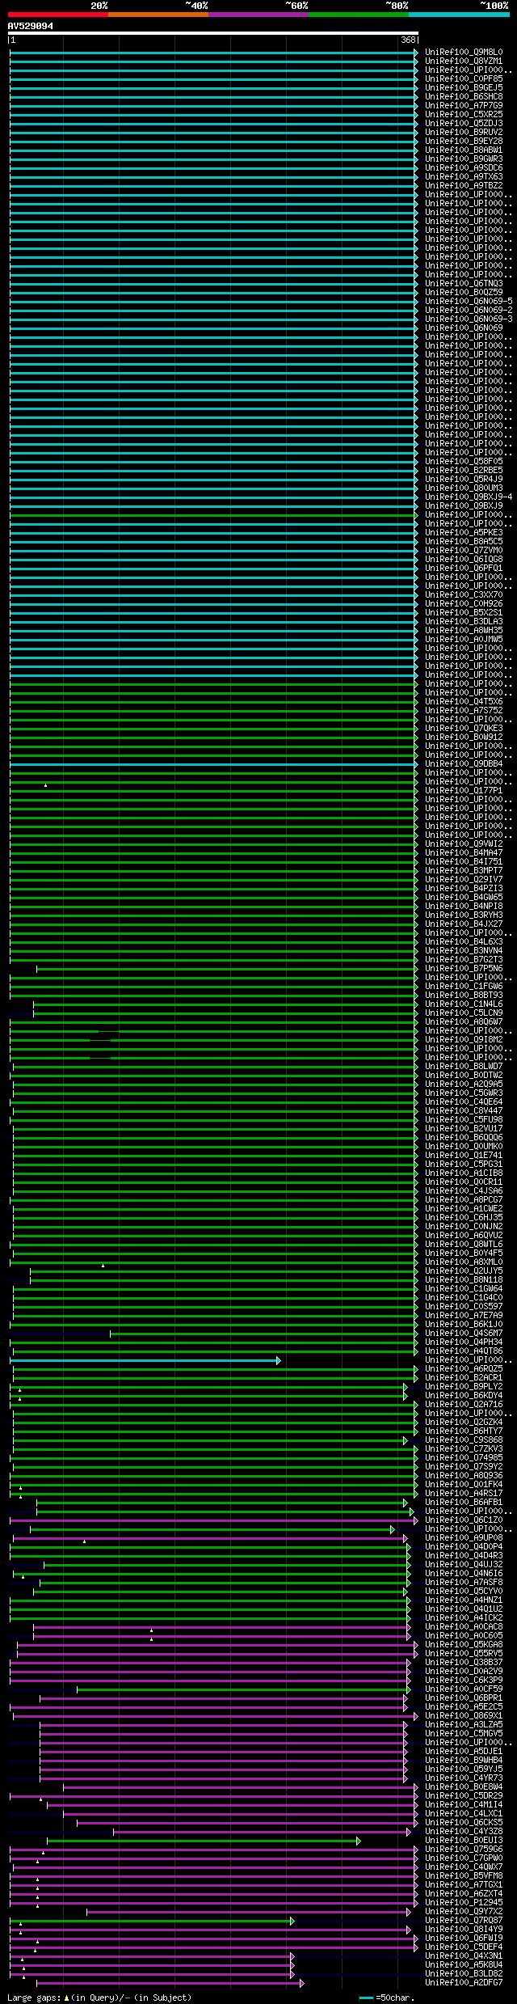Select the UniRef100_B4MA47 label
The width and height of the screenshot is (517, 2004).
(x=464, y=853)
